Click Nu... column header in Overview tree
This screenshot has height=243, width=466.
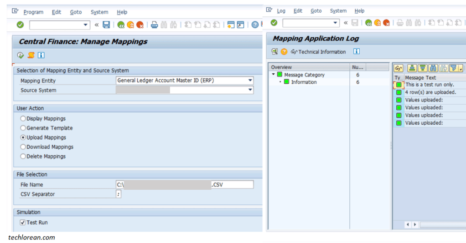357,67
